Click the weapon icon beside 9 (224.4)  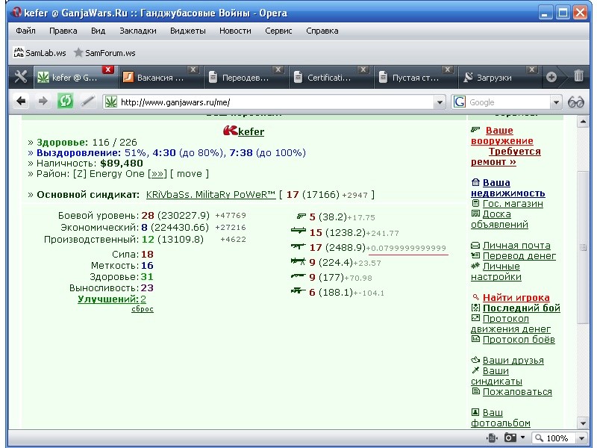click(x=298, y=261)
